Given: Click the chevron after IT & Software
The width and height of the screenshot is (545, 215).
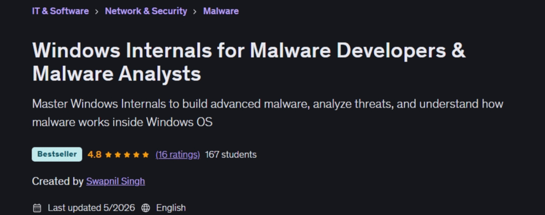Looking at the screenshot, I should tap(96, 12).
